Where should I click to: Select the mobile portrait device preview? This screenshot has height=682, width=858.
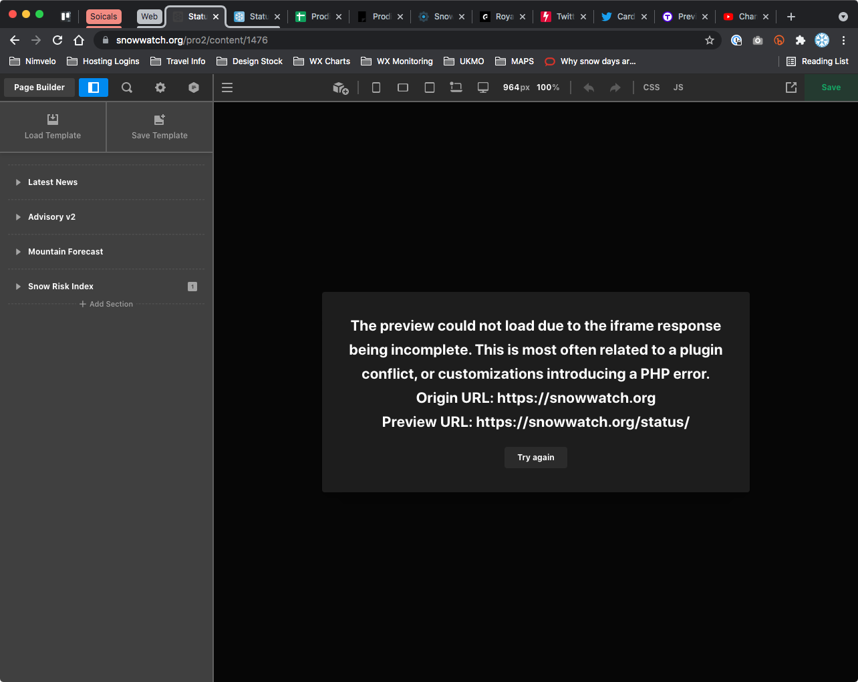point(376,88)
